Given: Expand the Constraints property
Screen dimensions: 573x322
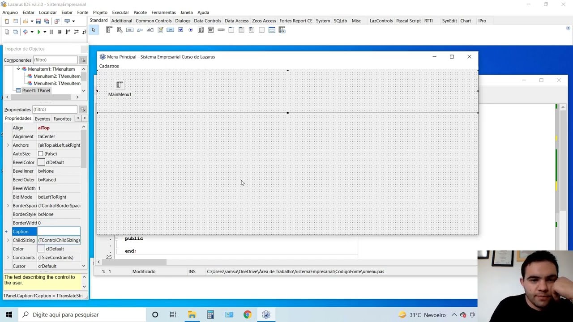Looking at the screenshot, I should 8,258.
